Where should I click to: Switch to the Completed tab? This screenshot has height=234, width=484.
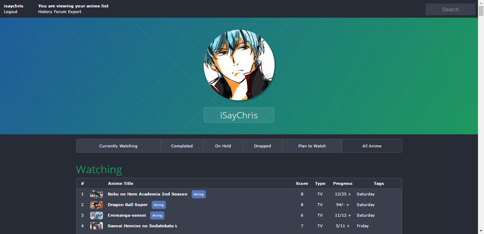click(182, 146)
